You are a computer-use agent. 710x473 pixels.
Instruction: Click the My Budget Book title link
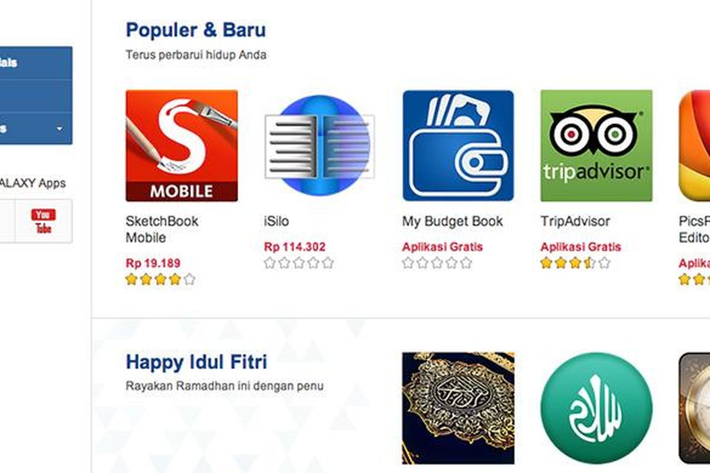[x=453, y=222]
